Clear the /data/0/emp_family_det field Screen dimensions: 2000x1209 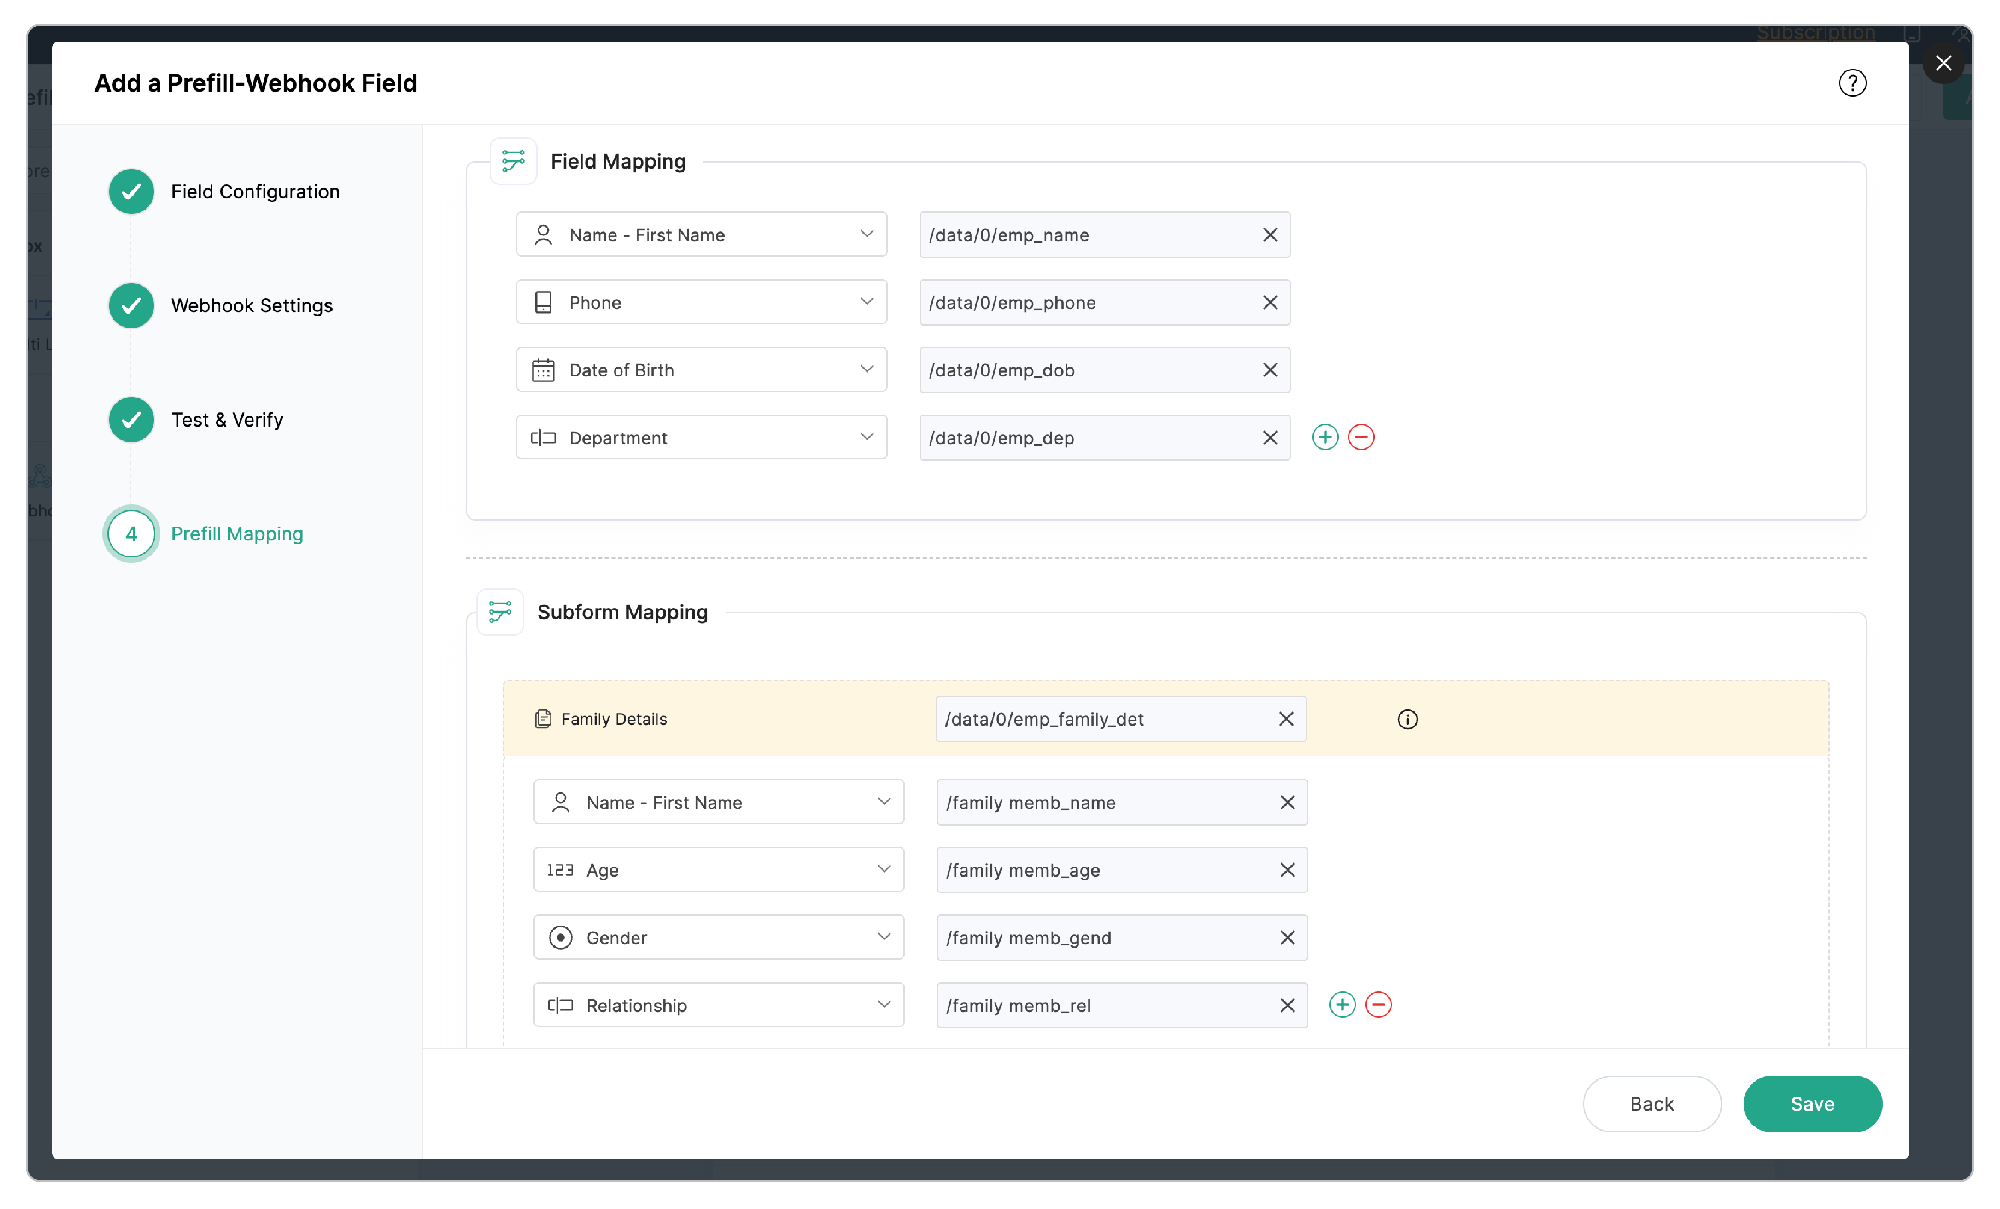tap(1286, 719)
